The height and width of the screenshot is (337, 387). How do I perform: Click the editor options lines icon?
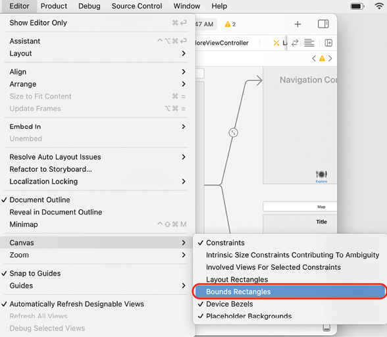(309, 43)
